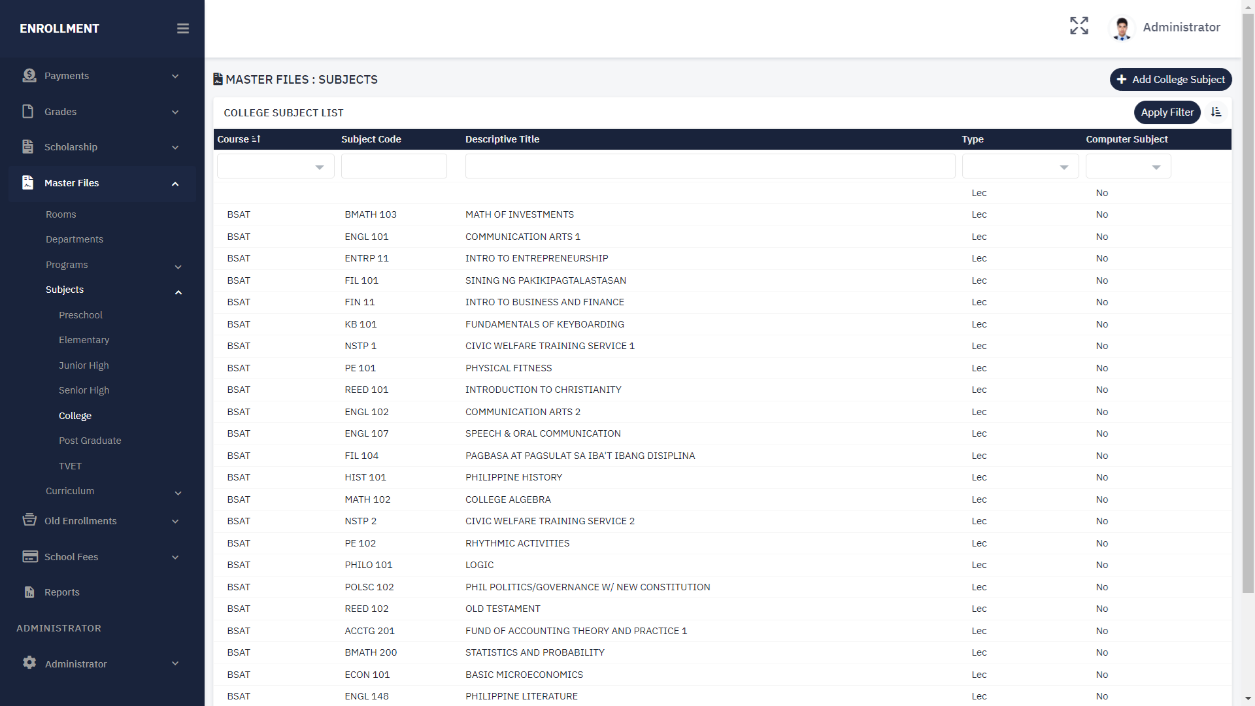This screenshot has width=1255, height=706.
Task: Open the Senior High subjects page
Action: pos(84,390)
